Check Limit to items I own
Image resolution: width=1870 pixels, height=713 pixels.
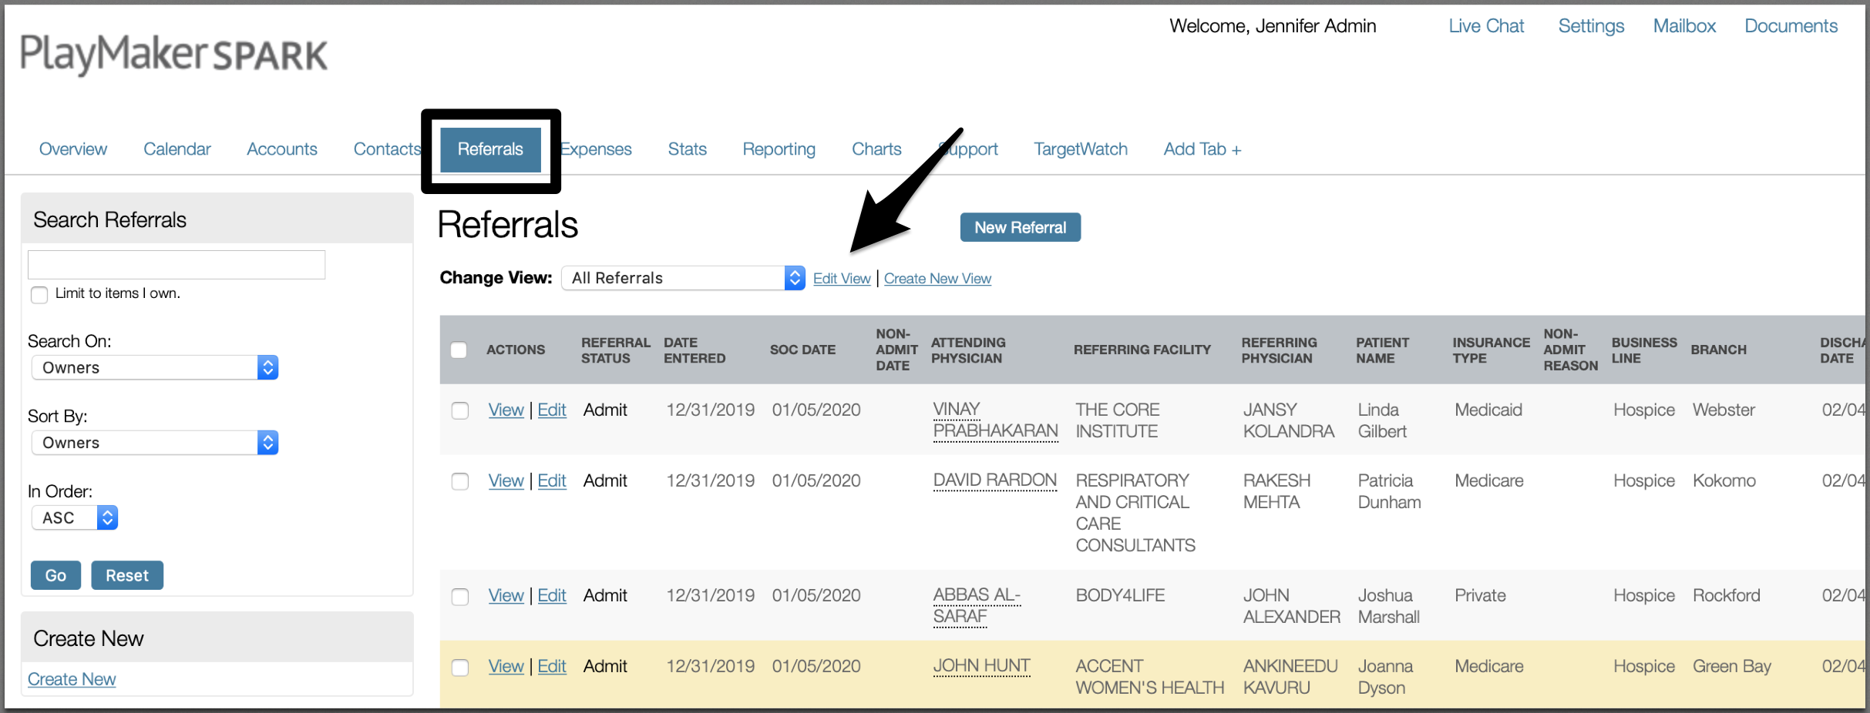[39, 295]
